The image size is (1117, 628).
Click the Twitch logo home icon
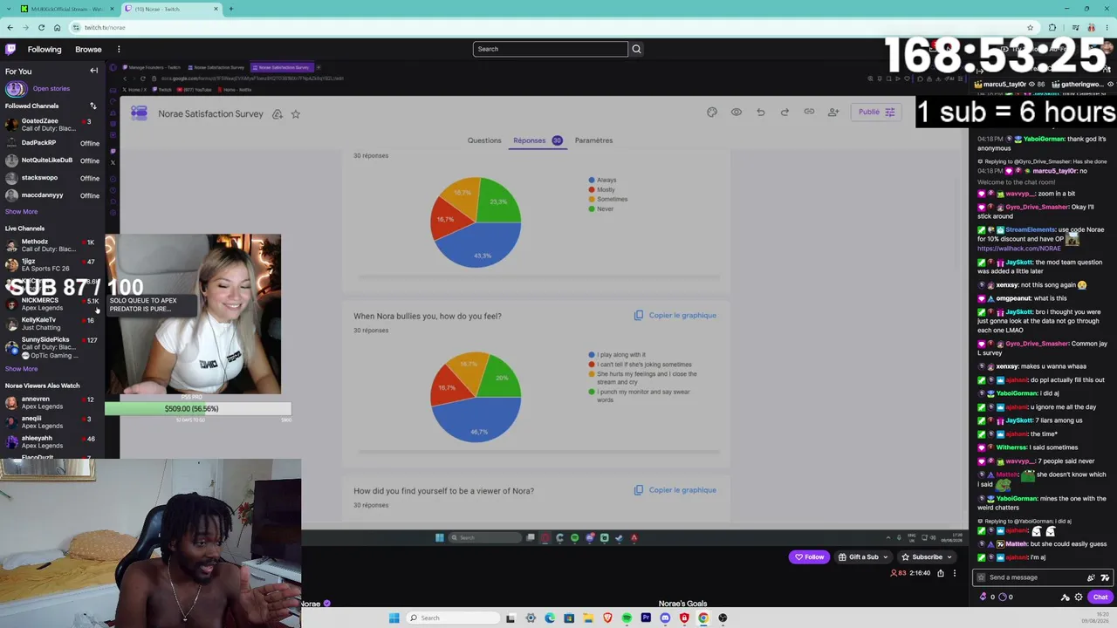10,49
